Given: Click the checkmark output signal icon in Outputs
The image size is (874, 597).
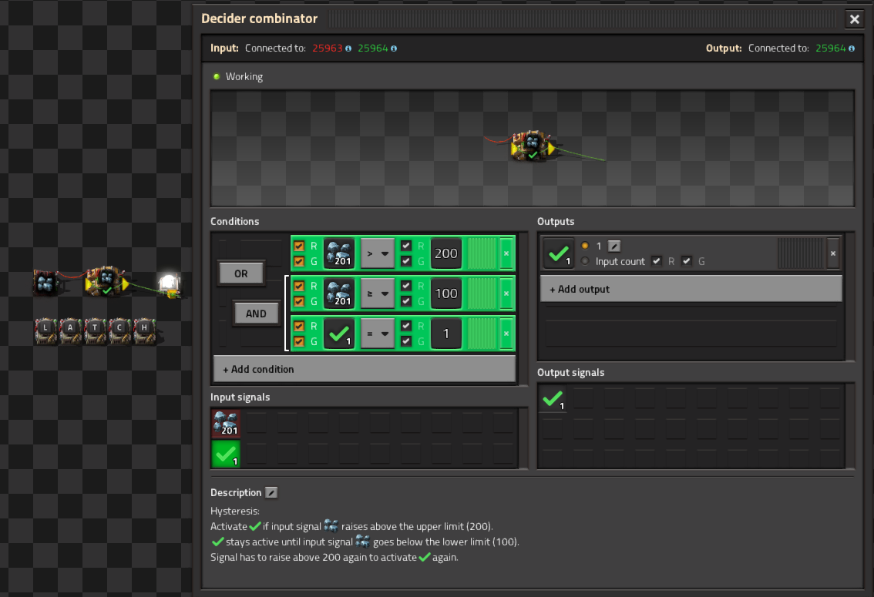Looking at the screenshot, I should pos(558,253).
